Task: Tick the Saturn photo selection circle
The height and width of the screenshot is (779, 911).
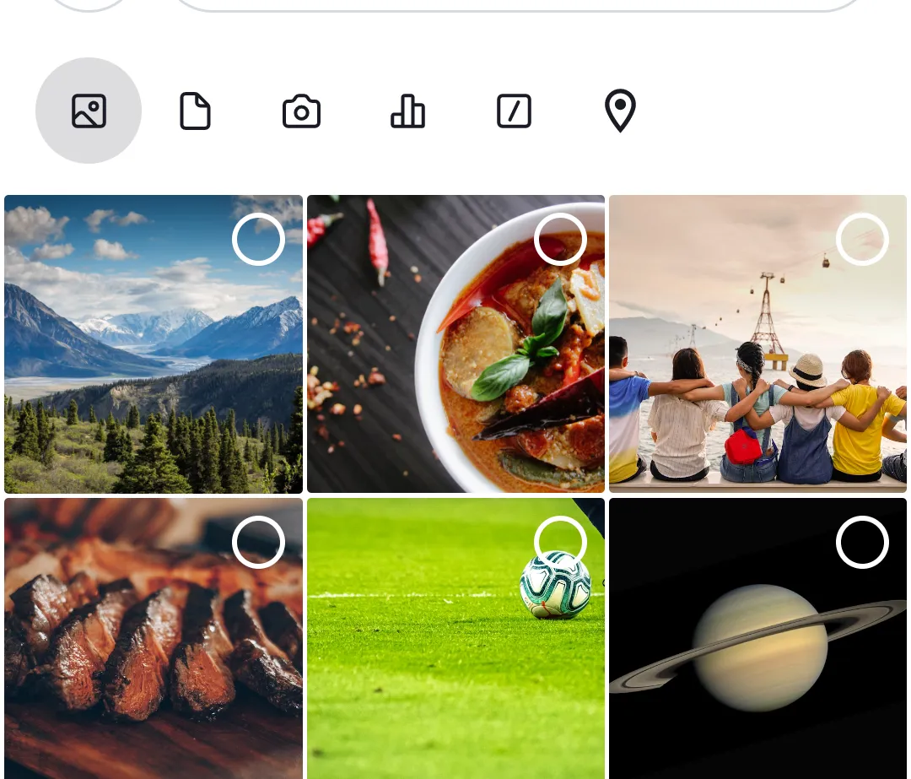Action: (x=862, y=542)
